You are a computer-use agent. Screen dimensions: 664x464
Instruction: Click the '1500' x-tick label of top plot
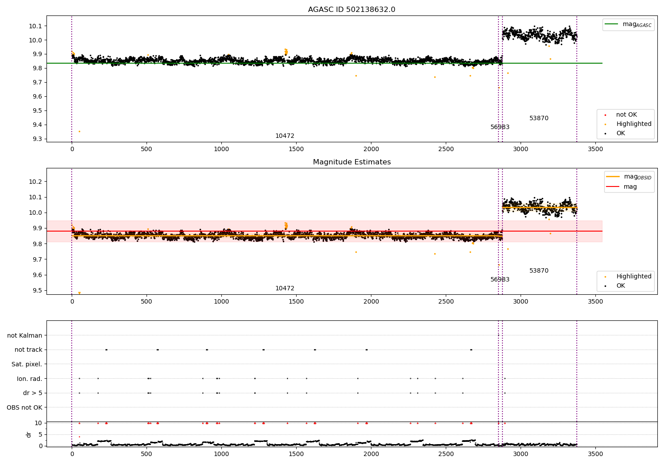click(x=296, y=149)
